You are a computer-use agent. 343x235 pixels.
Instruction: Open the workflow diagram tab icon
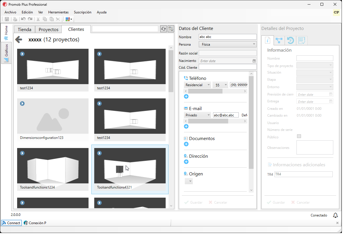click(x=279, y=41)
